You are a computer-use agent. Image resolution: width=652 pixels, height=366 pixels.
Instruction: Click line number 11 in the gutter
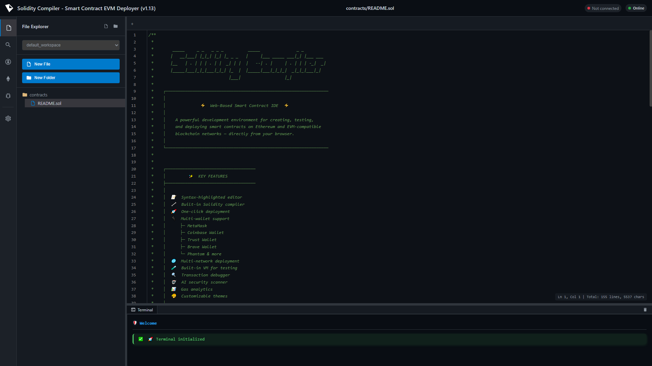point(134,106)
